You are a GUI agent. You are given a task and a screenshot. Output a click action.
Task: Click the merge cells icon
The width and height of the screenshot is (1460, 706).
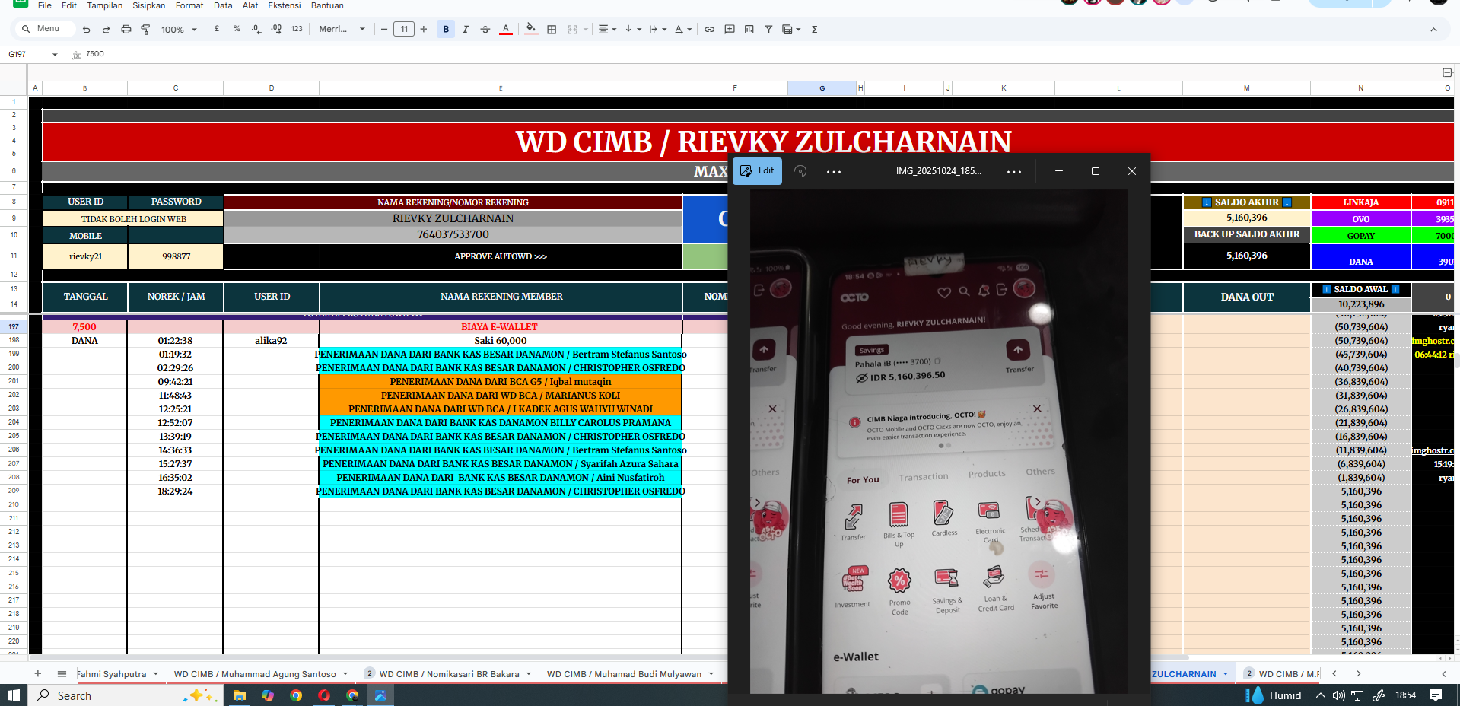[573, 29]
